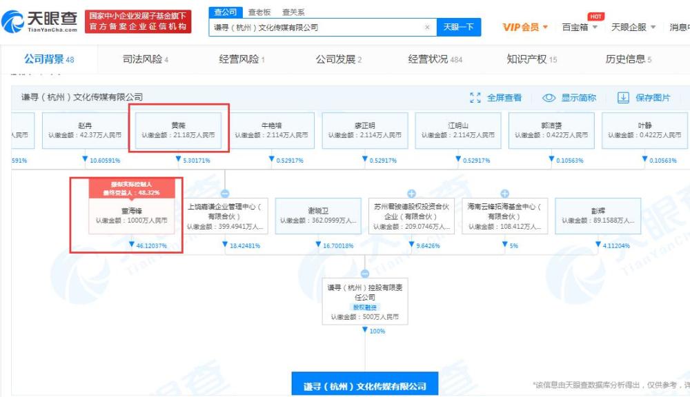
Task: Clear the search box with the X icon
Action: [427, 28]
